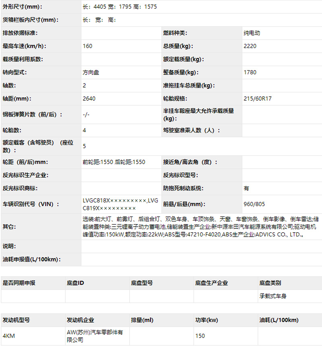Select the leaf spring value -/-
The image size is (322, 346).
pos(86,115)
